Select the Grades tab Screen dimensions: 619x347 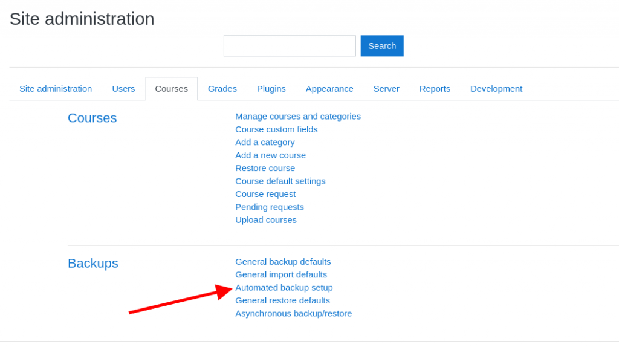[222, 89]
